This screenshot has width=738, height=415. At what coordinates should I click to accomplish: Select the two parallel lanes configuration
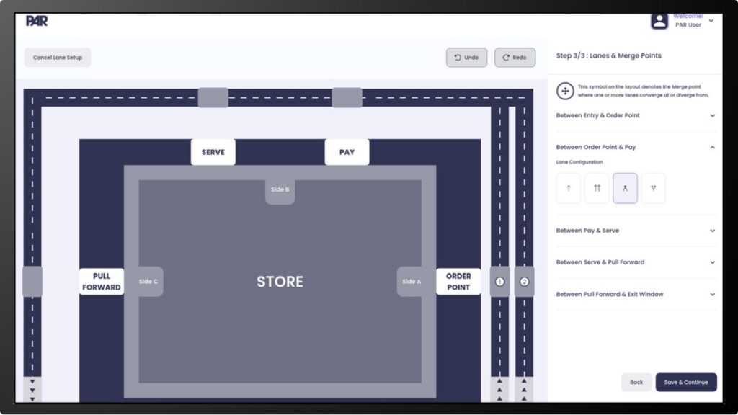(597, 188)
